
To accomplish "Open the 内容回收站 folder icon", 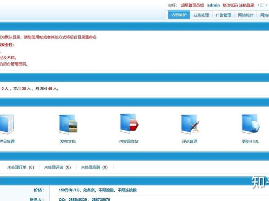I will pos(129,124).
